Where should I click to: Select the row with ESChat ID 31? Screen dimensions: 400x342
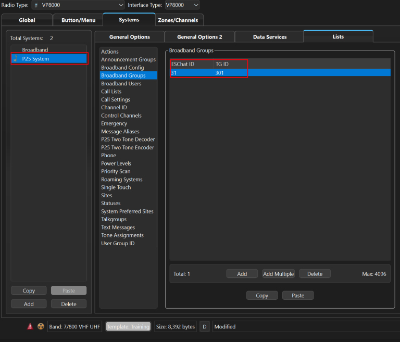[x=280, y=73]
